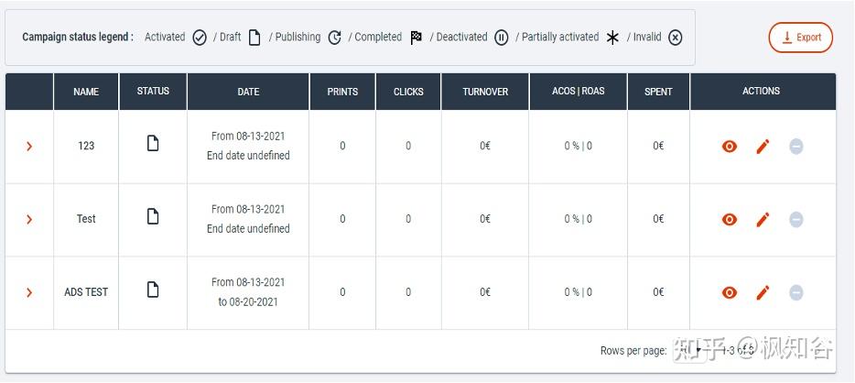The width and height of the screenshot is (855, 383).
Task: View the Test campaign via eye icon
Action: pyautogui.click(x=730, y=219)
